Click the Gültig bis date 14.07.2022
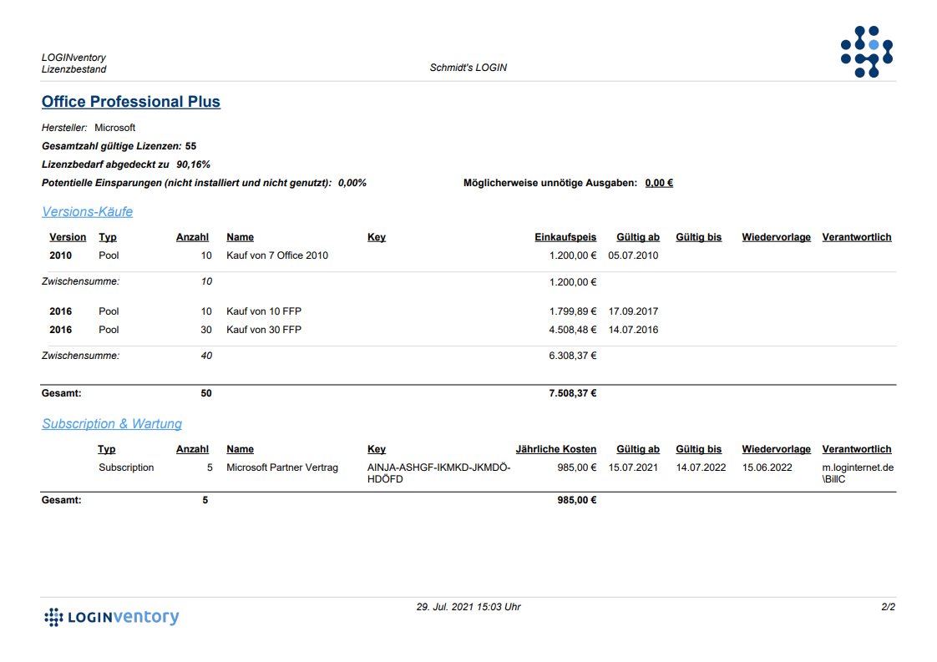937x662 pixels. [x=701, y=467]
